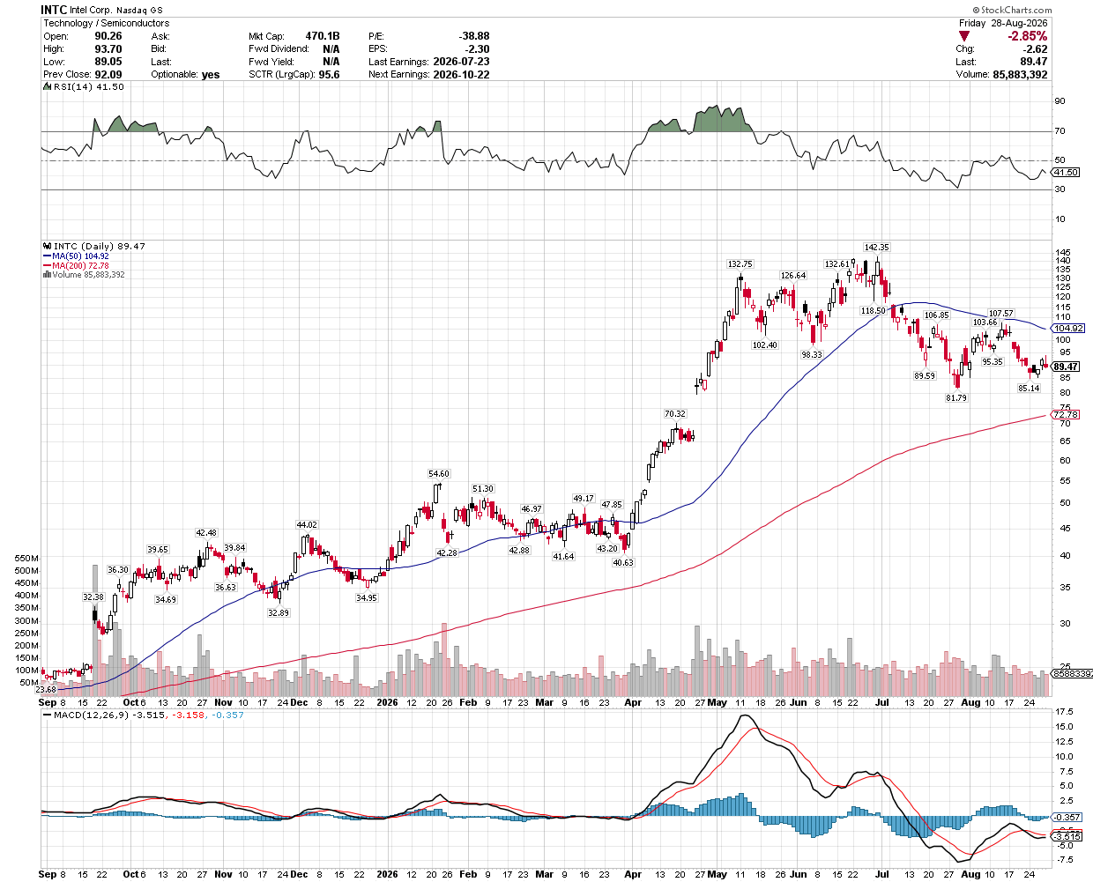The height and width of the screenshot is (882, 1093).
Task: Click the 132.75 May high price label
Action: click(x=740, y=264)
